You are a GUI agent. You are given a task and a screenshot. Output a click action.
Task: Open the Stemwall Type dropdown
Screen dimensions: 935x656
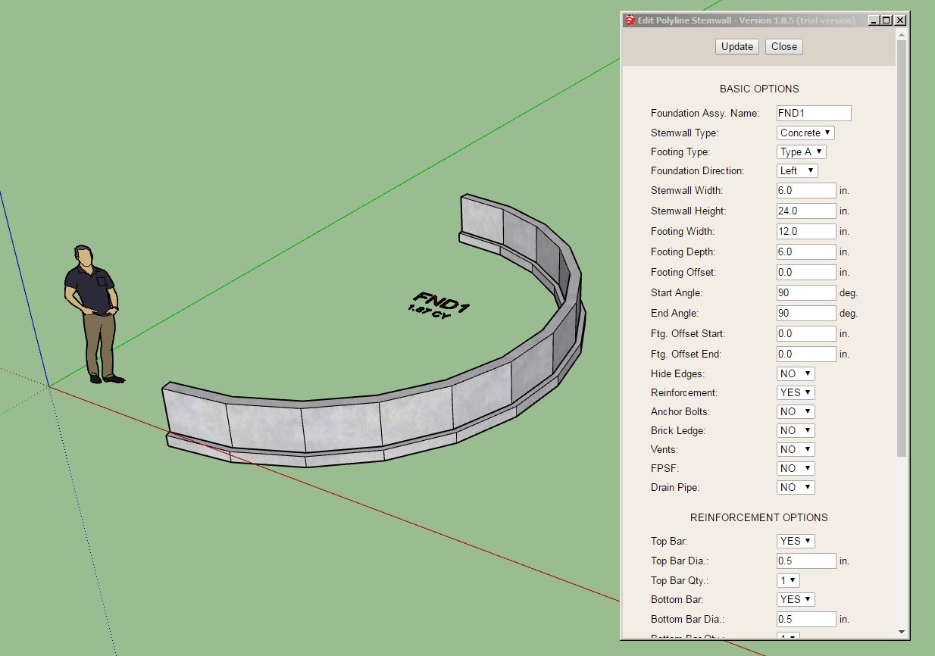tap(805, 133)
